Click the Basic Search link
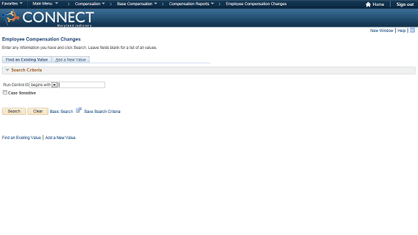Image resolution: width=418 pixels, height=235 pixels. (61, 112)
